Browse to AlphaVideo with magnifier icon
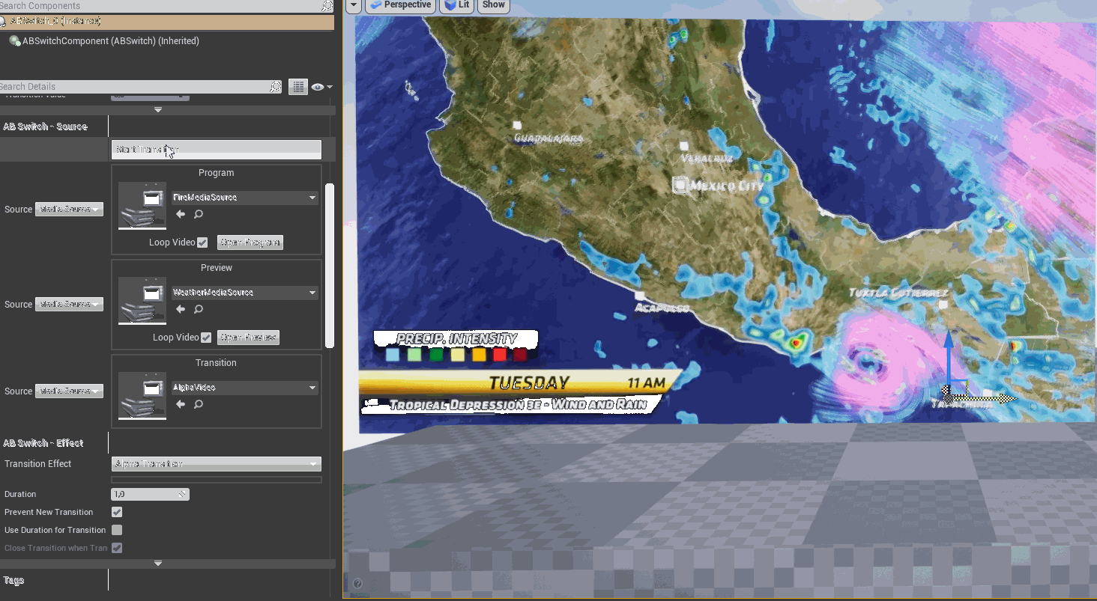Viewport: 1097px width, 601px height. [199, 404]
